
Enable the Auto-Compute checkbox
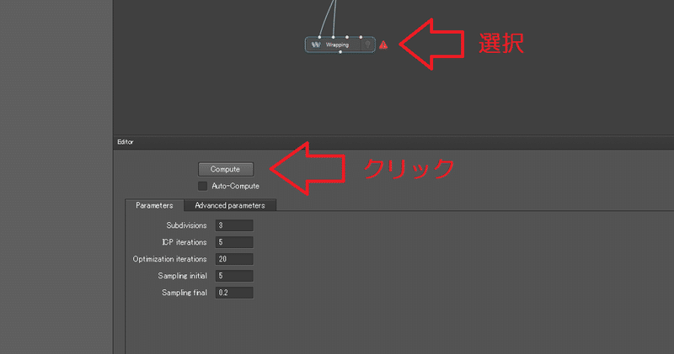click(202, 186)
